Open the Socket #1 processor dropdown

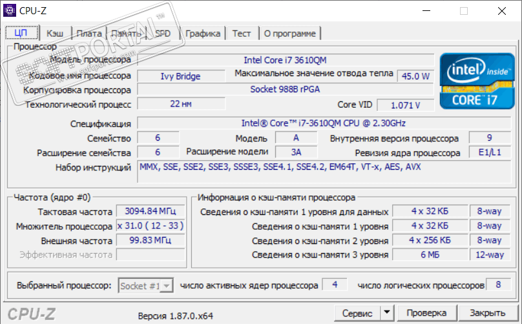pos(145,285)
